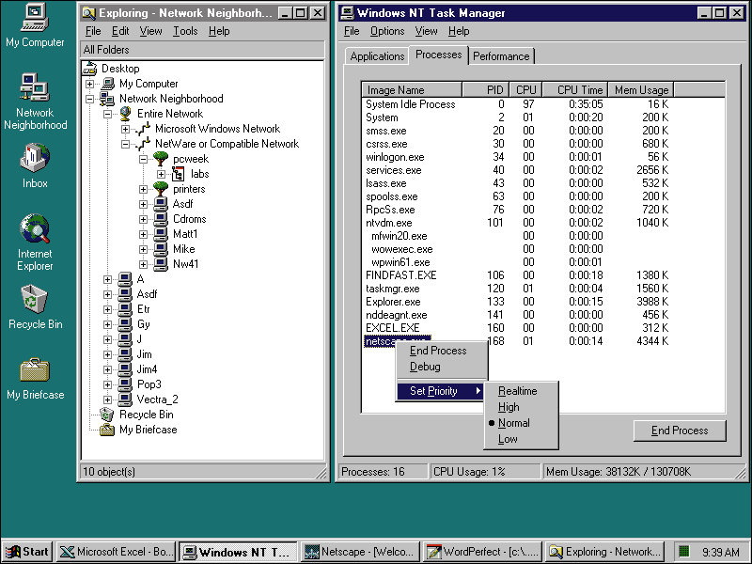Open the Options menu in Task Manager

tap(387, 31)
